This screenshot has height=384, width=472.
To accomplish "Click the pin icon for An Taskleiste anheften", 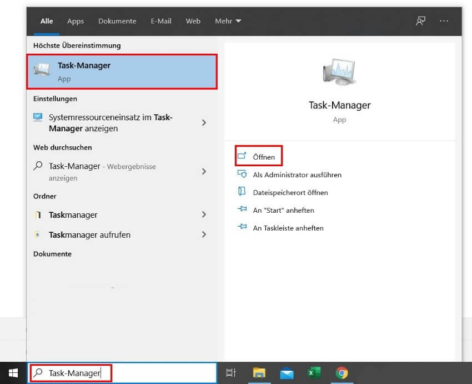I will click(x=242, y=227).
